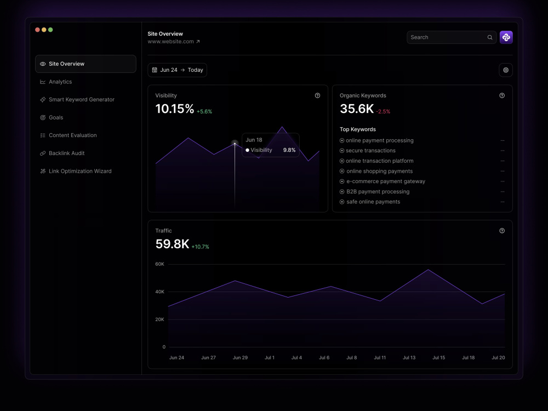This screenshot has width=548, height=411.
Task: Click the 59.8K traffic value
Action: pos(172,244)
